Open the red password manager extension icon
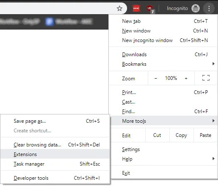The width and height of the screenshot is (218, 186). pyautogui.click(x=136, y=8)
